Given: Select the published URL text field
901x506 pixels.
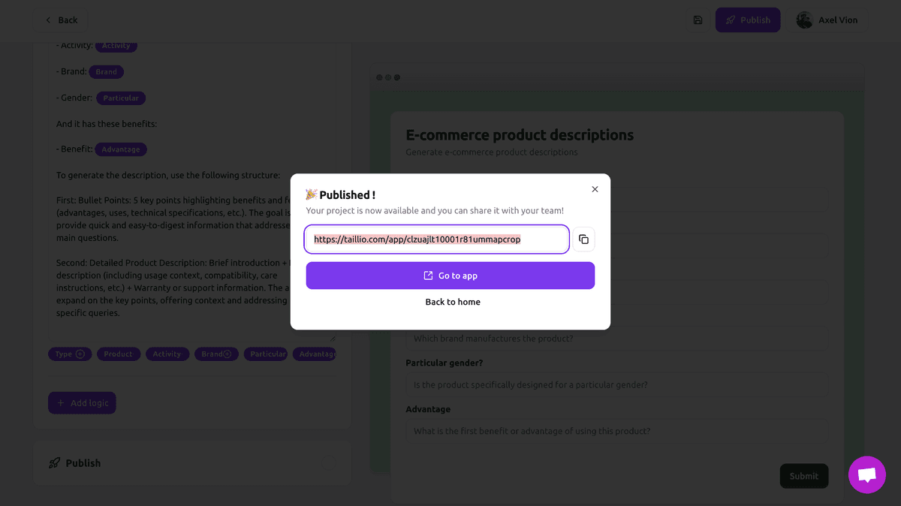Looking at the screenshot, I should (x=435, y=239).
